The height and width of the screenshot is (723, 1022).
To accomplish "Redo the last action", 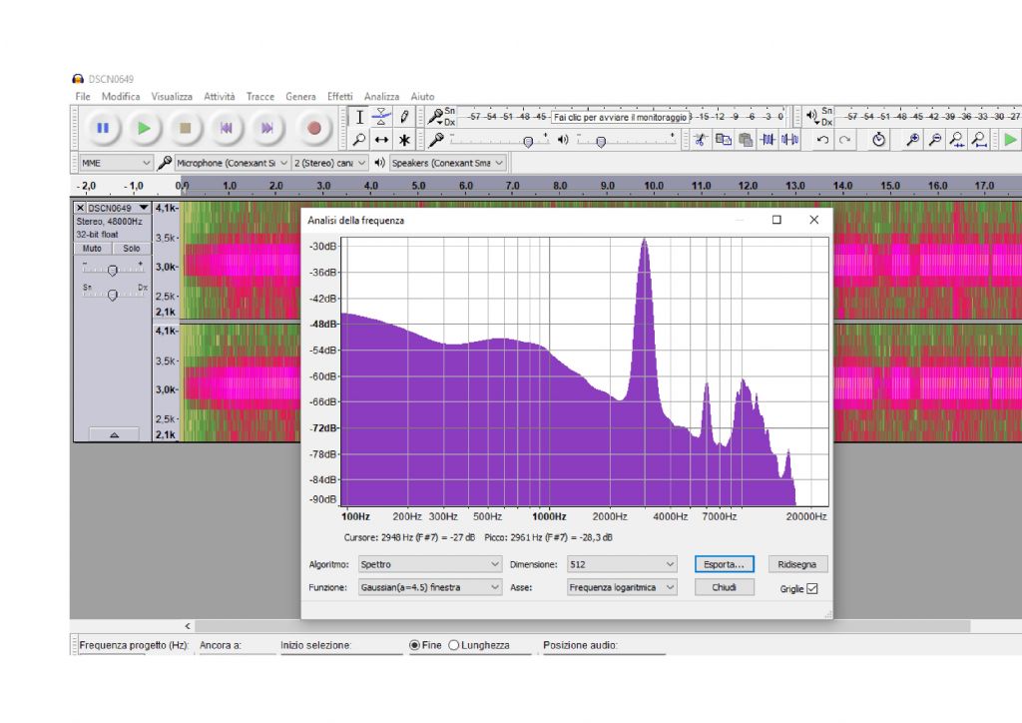I will point(844,139).
